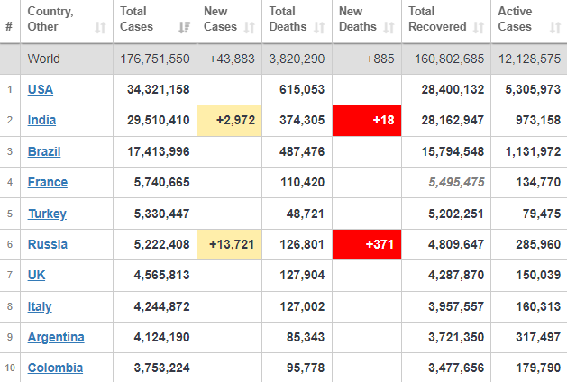Select World active cases 12,128,575
The image size is (567, 382).
529,59
